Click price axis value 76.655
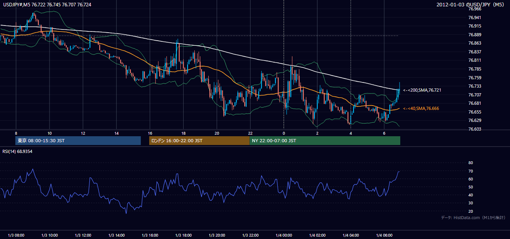Image resolution: width=510 pixels, height=239 pixels. (475, 112)
